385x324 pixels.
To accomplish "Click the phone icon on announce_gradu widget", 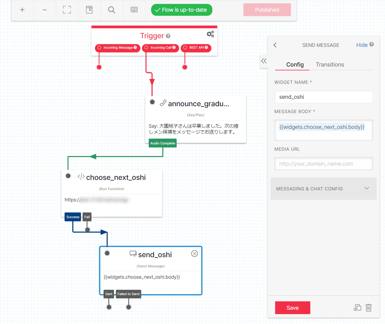I will (x=163, y=103).
